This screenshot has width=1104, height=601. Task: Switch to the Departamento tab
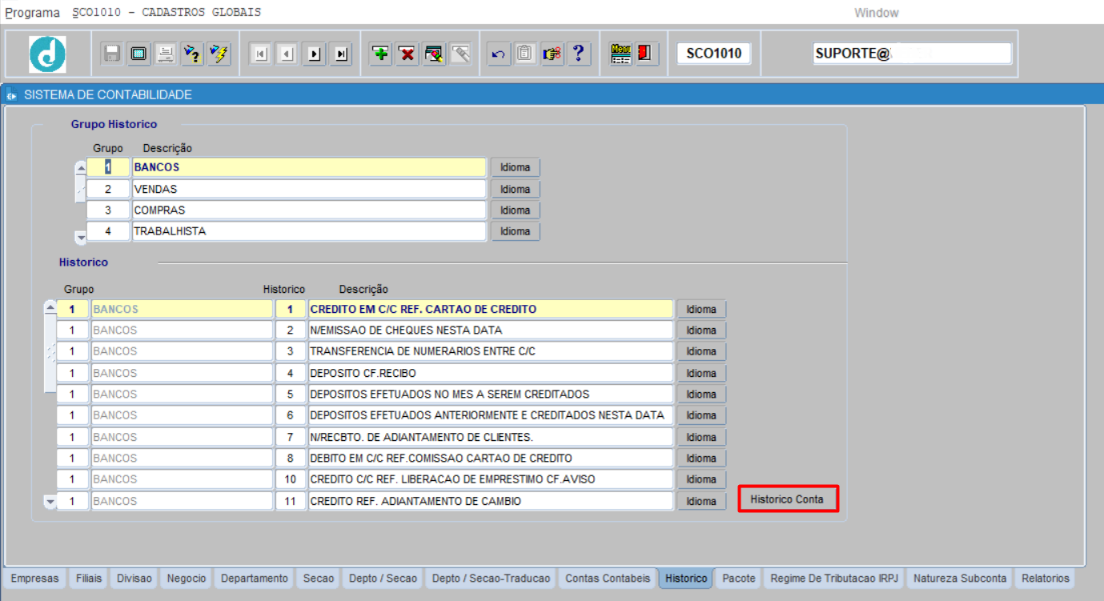255,579
